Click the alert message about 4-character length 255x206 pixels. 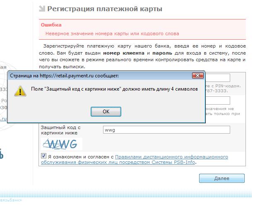pyautogui.click(x=115, y=89)
